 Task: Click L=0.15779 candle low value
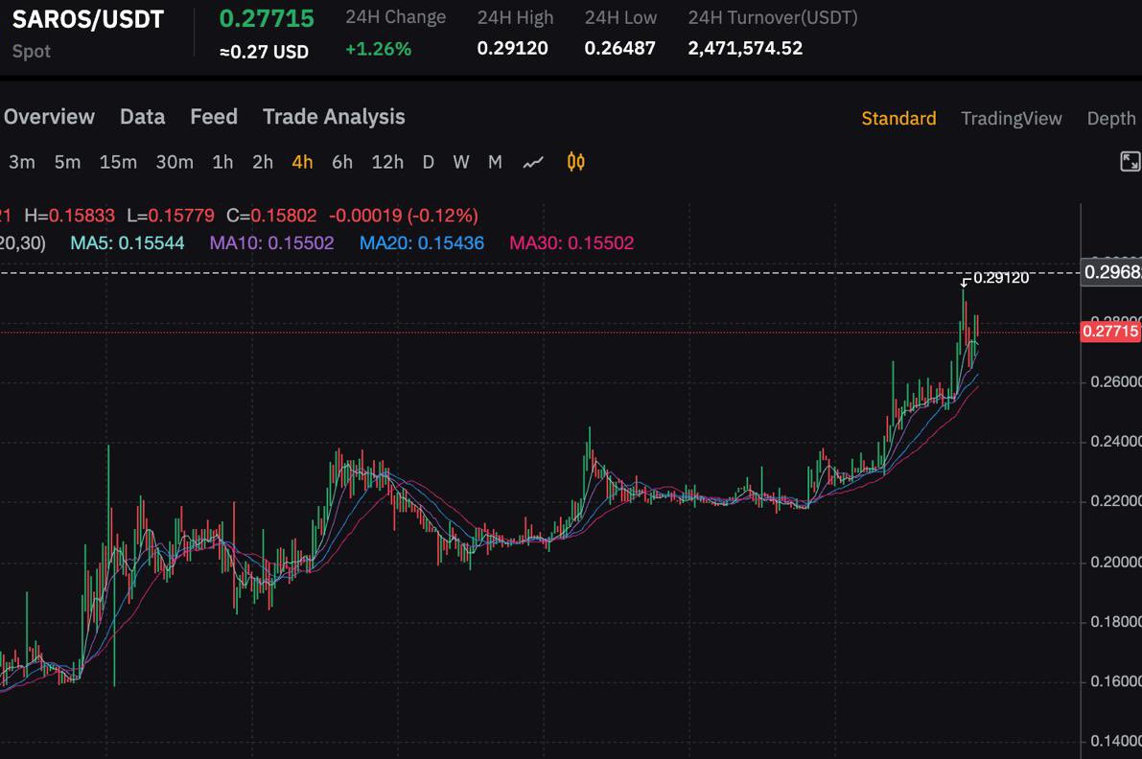(171, 217)
